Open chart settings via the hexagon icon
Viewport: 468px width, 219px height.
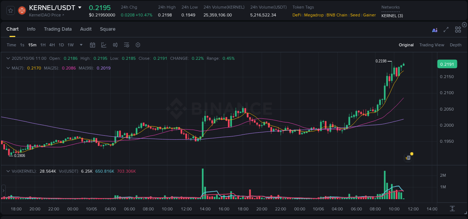(137, 45)
